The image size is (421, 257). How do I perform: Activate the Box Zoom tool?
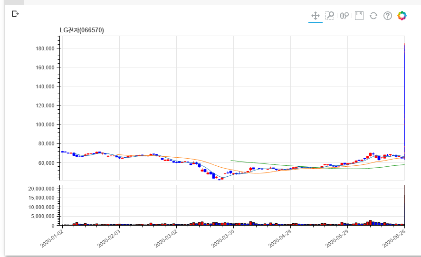[x=330, y=16]
